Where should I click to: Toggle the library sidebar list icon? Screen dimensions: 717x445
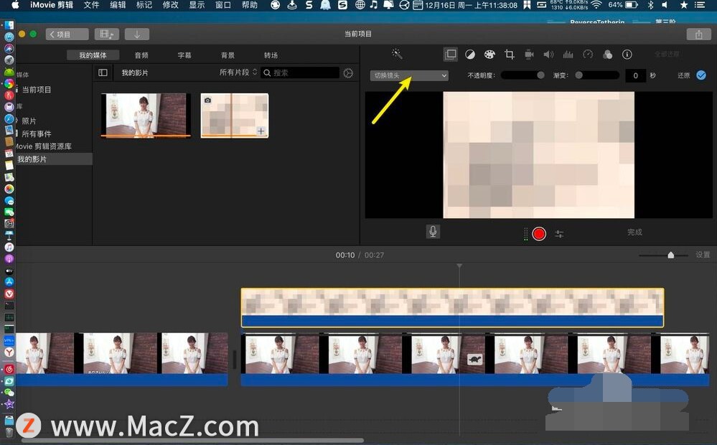pyautogui.click(x=103, y=72)
